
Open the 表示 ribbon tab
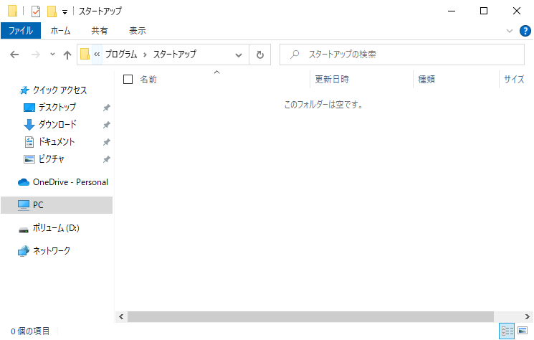click(x=137, y=31)
